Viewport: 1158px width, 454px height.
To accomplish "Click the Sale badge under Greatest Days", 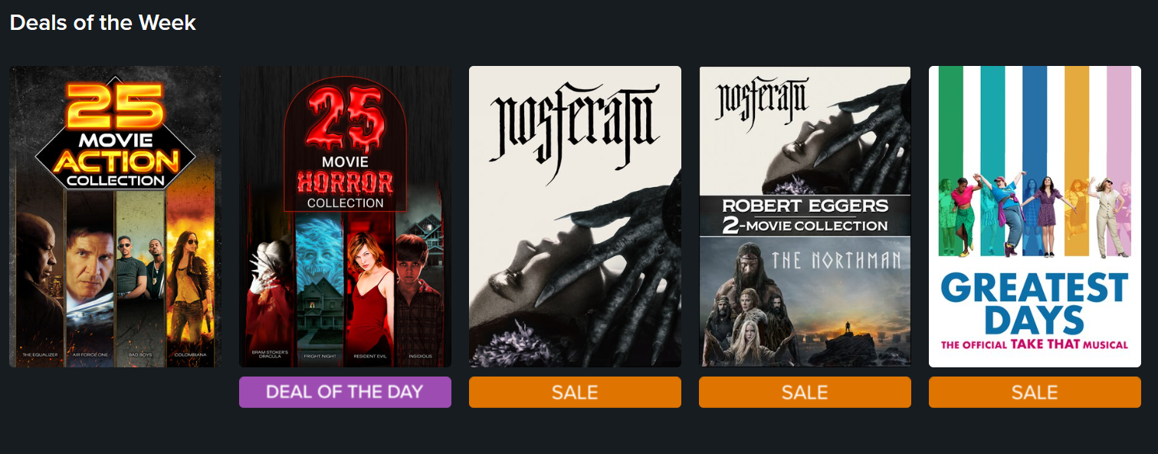I will [1035, 392].
